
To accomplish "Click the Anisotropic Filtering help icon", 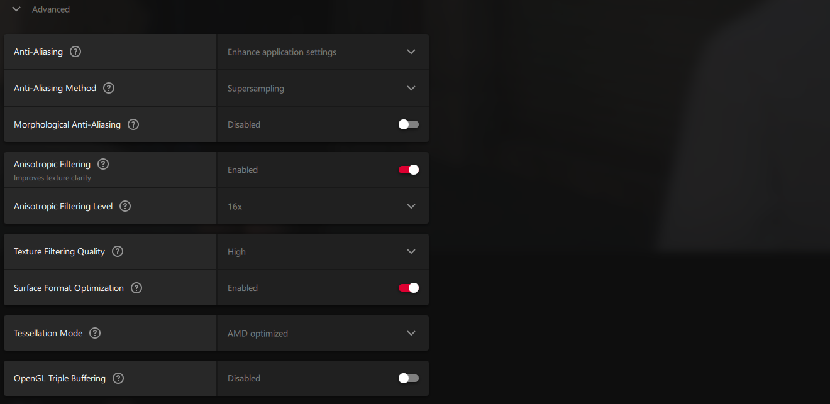I will point(103,164).
